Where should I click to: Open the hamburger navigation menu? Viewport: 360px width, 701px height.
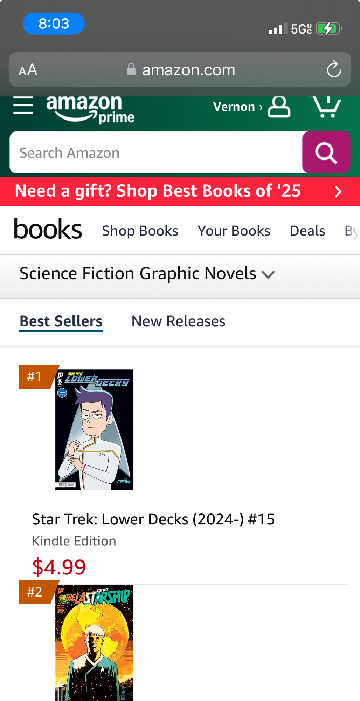(23, 106)
